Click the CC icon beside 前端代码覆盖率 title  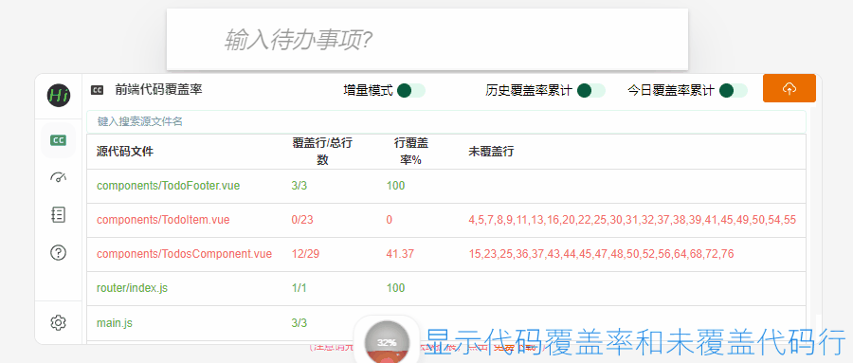[97, 90]
